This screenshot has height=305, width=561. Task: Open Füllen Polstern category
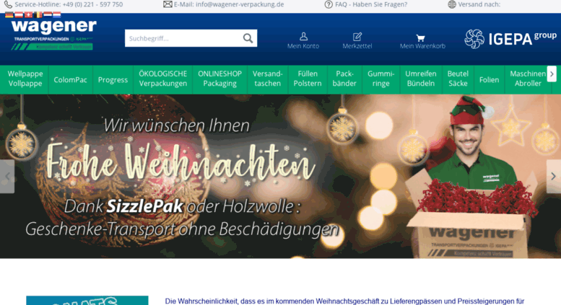[308, 79]
